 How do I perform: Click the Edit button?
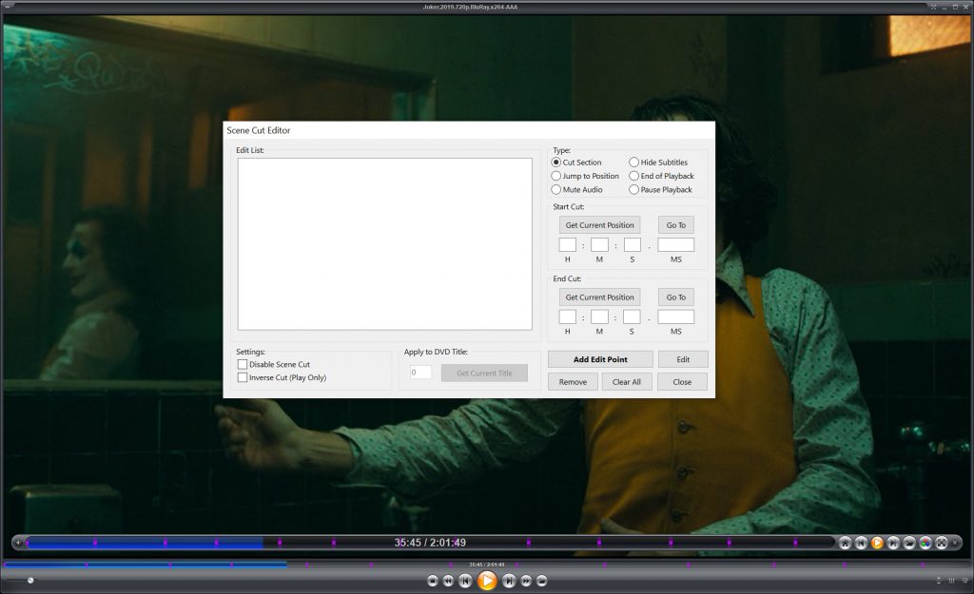683,359
